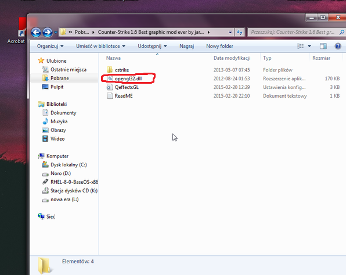346x275 pixels.
Task: Refresh the folder with address bar icon
Action: [x=240, y=33]
